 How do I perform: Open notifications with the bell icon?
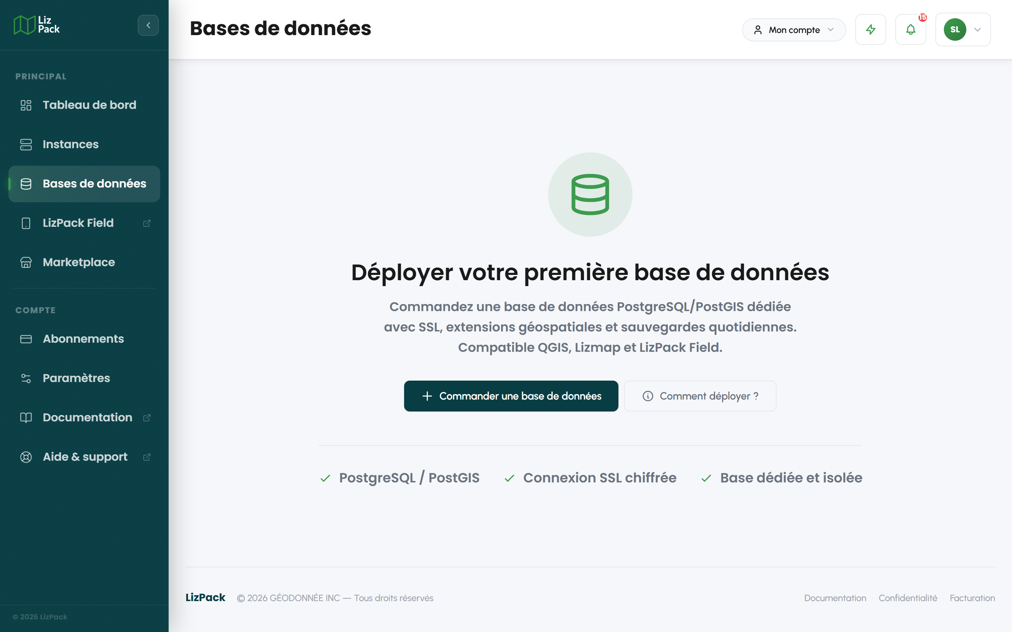pyautogui.click(x=911, y=30)
